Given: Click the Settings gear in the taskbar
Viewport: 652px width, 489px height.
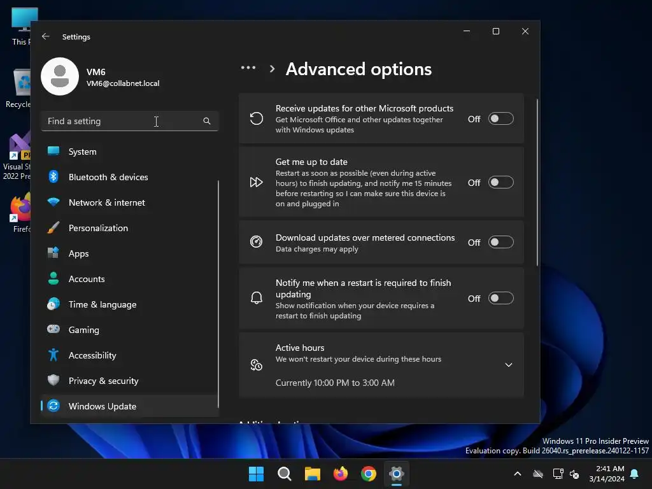Looking at the screenshot, I should click(x=397, y=474).
